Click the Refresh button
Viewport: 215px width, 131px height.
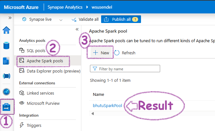coord(125,53)
